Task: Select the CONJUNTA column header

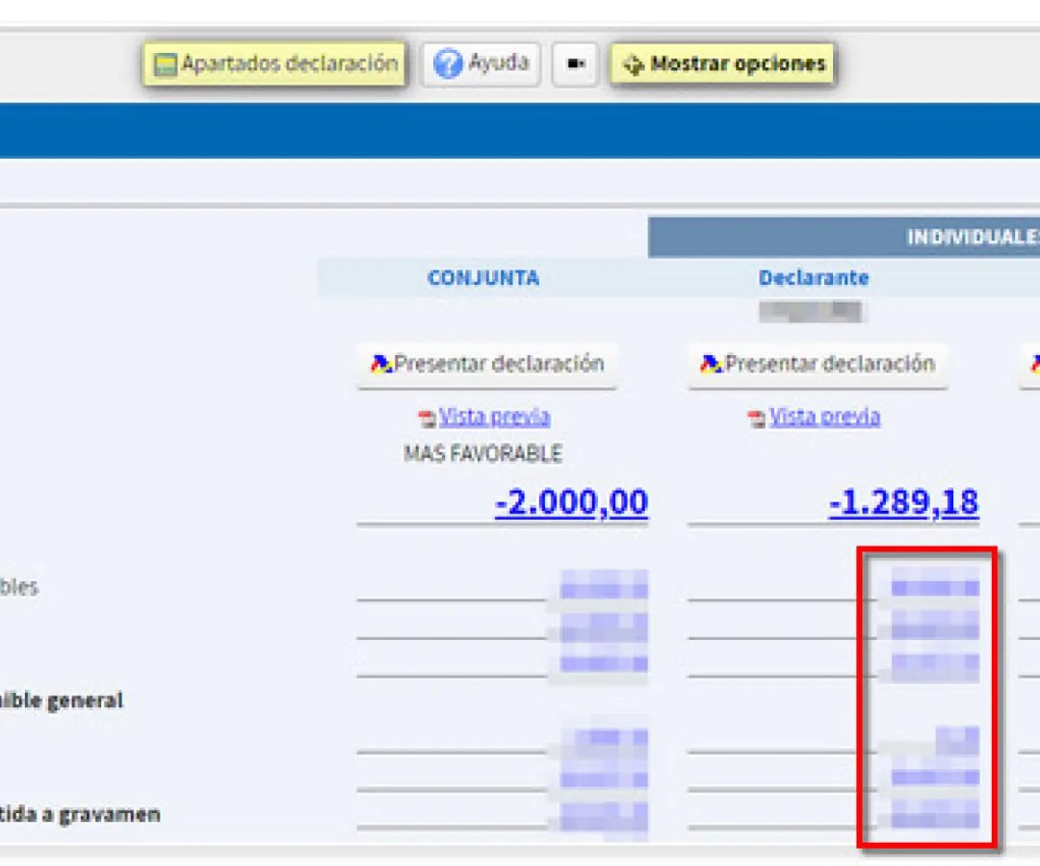Action: 483,278
